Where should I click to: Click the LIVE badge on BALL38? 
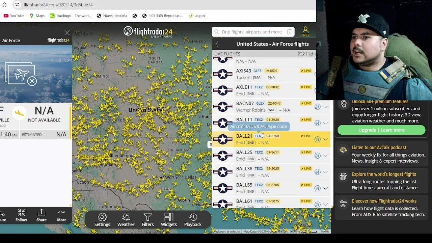click(306, 168)
